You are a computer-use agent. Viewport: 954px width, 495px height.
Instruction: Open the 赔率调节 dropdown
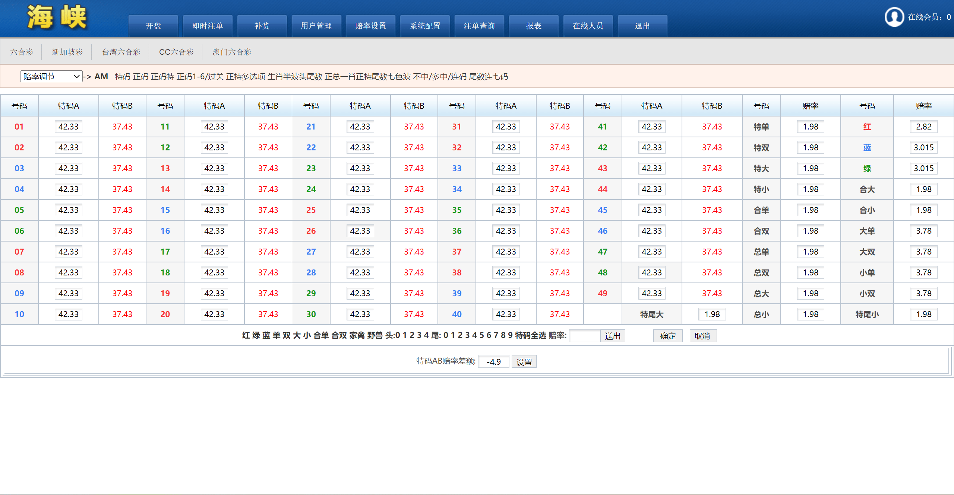[51, 76]
